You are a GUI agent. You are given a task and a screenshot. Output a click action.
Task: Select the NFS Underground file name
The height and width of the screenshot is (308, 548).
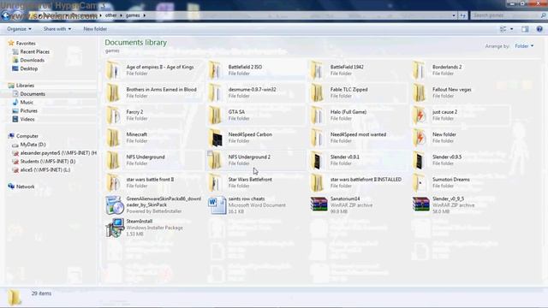pyautogui.click(x=146, y=157)
